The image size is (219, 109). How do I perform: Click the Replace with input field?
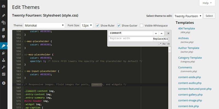coord(131,39)
